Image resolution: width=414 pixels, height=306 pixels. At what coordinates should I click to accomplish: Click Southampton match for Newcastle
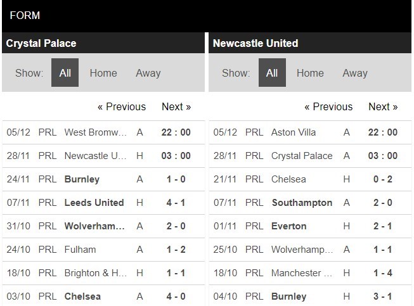(302, 203)
